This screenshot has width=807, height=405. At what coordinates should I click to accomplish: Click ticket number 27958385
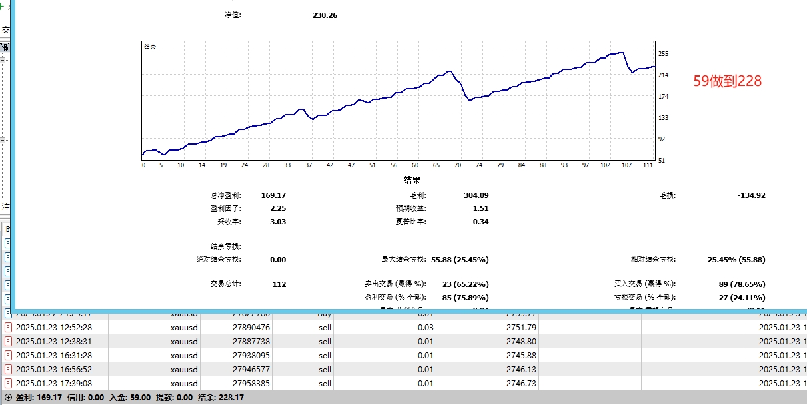click(251, 383)
